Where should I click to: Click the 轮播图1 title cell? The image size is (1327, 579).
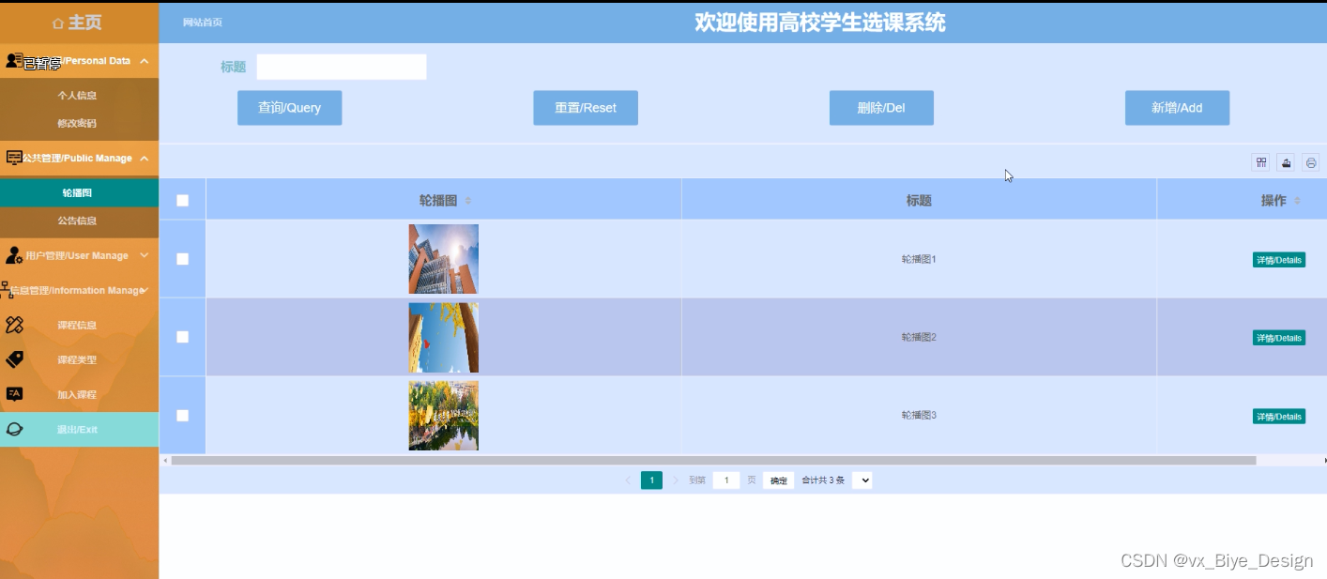[x=919, y=259]
